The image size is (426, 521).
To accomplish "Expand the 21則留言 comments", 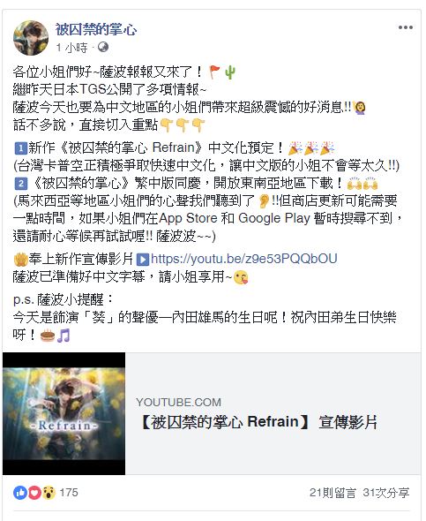I will coord(333,493).
